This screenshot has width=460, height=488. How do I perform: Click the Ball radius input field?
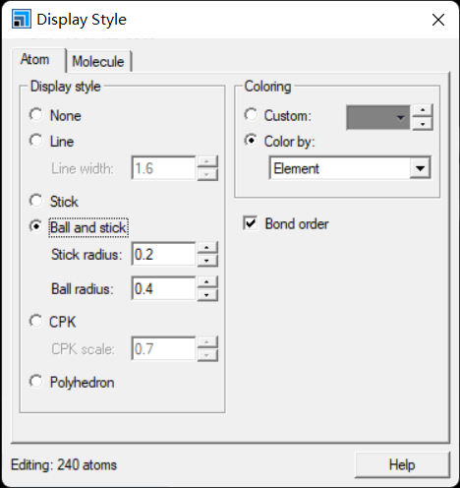coord(163,288)
